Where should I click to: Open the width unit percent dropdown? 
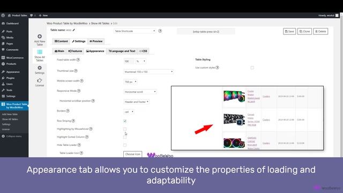pos(140,61)
